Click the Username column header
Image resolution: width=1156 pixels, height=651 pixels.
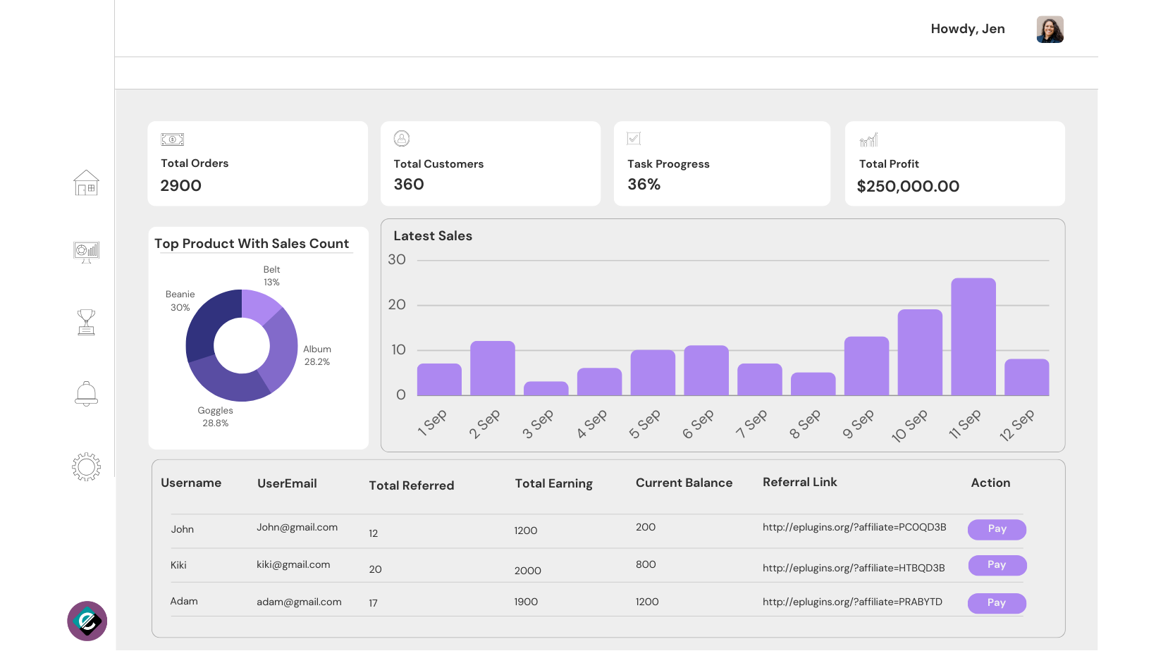191,483
